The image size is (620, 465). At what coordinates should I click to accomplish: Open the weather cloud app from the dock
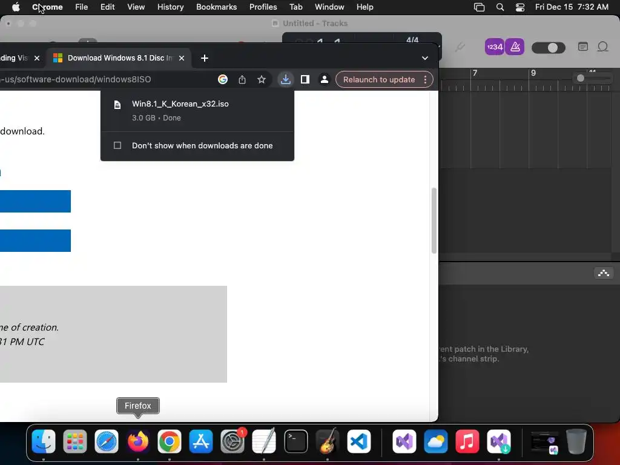click(x=436, y=441)
